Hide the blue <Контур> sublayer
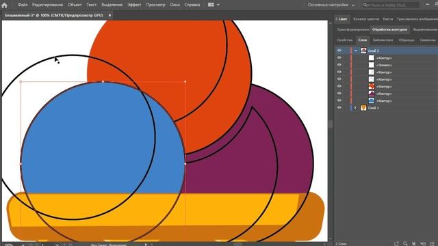Image resolution: width=438 pixels, height=246 pixels. tap(339, 100)
